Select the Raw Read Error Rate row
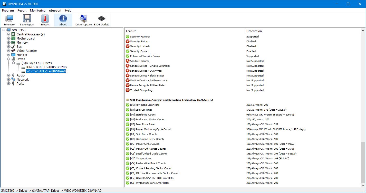 pos(243,105)
